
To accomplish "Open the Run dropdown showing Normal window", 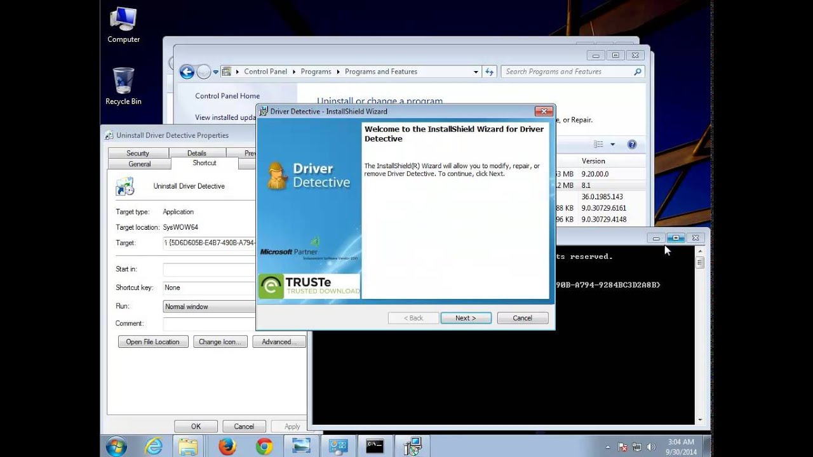I will tap(210, 307).
